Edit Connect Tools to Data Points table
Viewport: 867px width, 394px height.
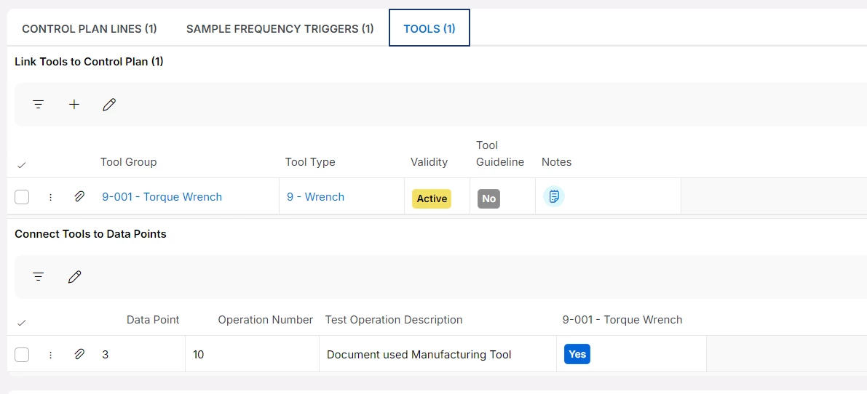click(x=74, y=277)
